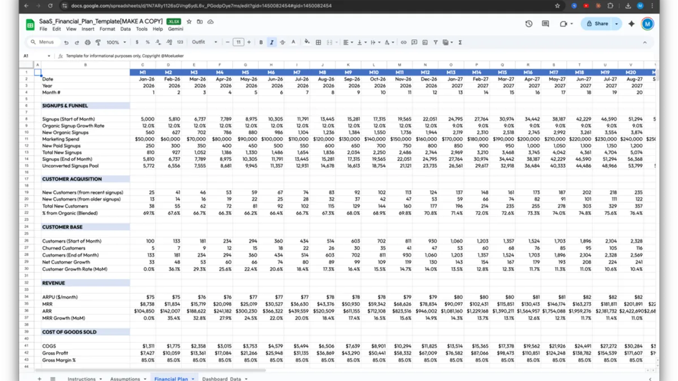Format as percent with % icon
Viewport: 678px width, 381px height.
coord(147,42)
